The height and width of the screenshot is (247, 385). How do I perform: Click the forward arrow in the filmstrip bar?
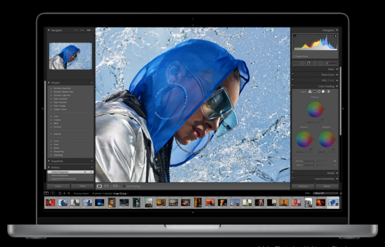tap(69, 193)
